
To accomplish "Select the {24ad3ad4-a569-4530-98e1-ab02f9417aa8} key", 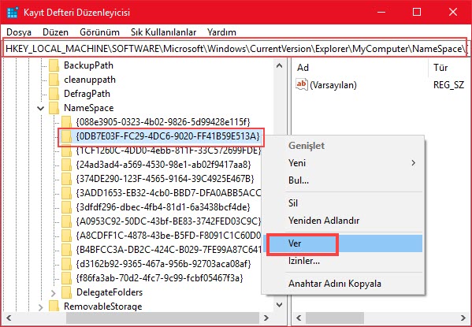I will click(x=163, y=165).
